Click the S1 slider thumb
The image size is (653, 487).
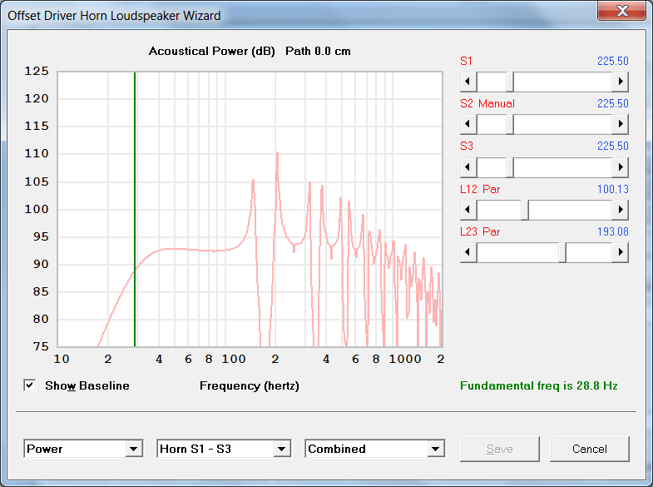[x=510, y=82]
